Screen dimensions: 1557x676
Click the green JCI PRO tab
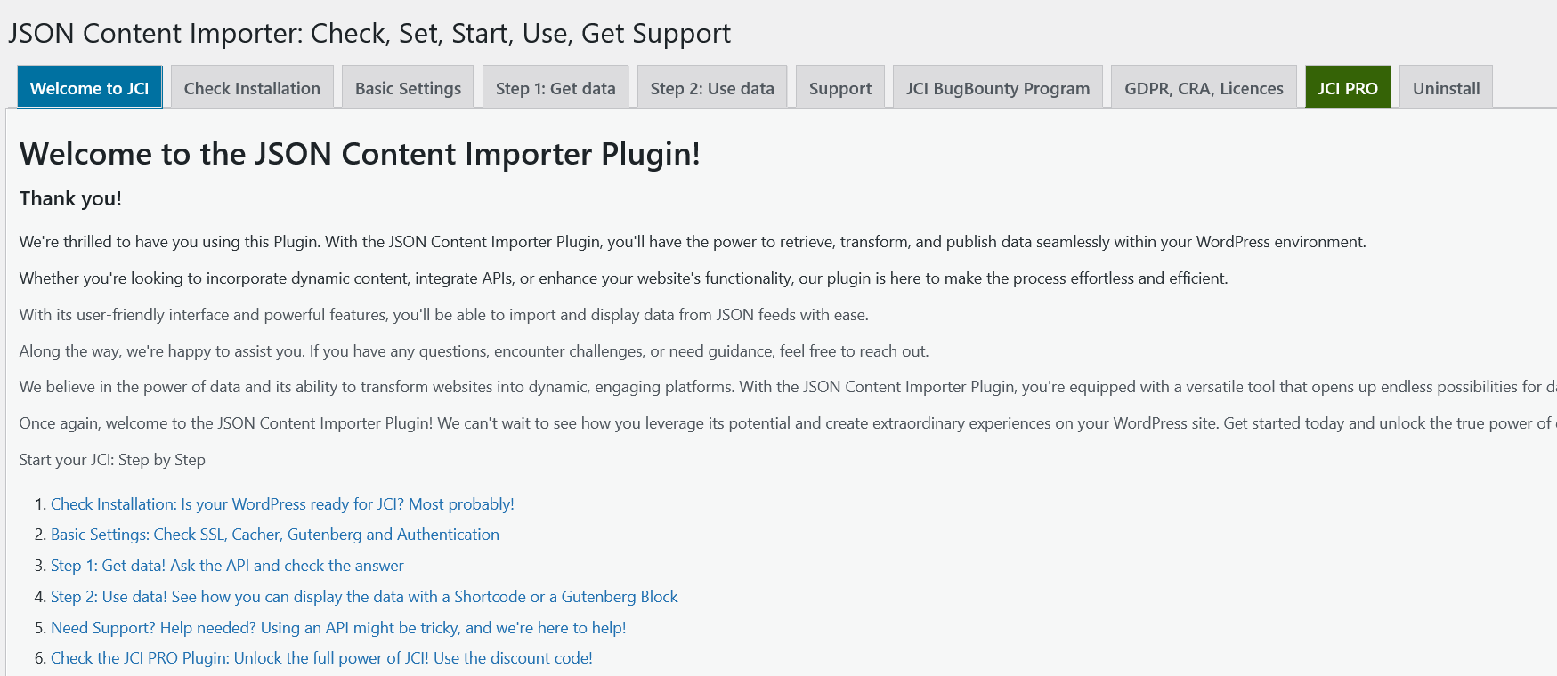coord(1347,88)
